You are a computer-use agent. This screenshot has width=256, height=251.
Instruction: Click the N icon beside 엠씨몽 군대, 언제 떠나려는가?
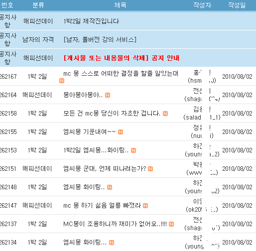(x=150, y=169)
